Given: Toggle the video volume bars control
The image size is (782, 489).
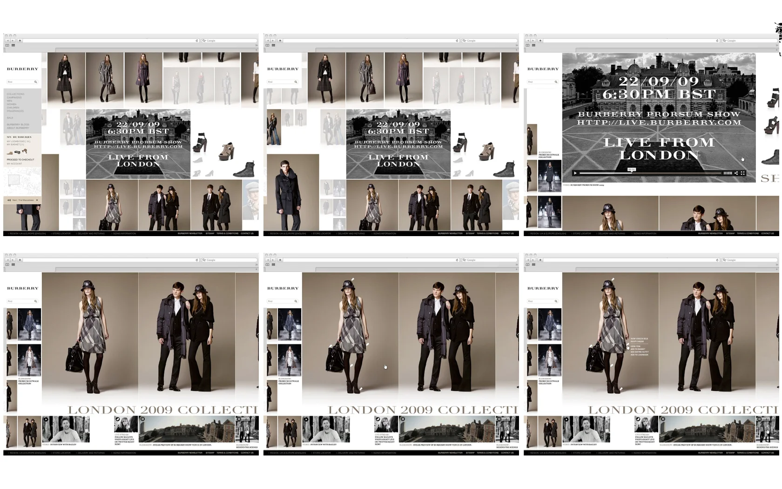Looking at the screenshot, I should (x=728, y=173).
